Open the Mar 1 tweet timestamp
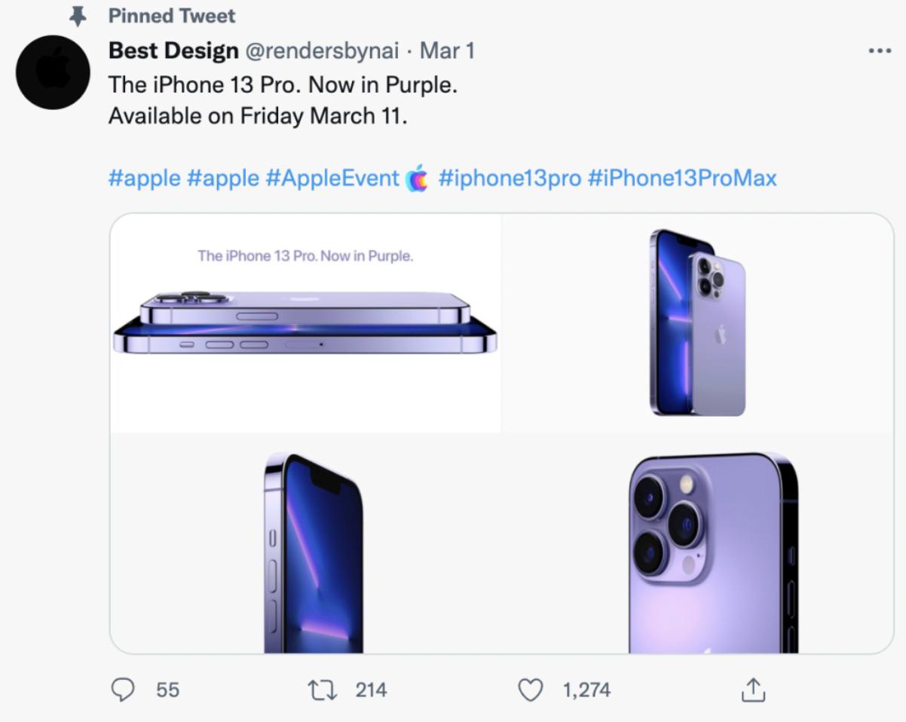This screenshot has height=722, width=906. click(447, 51)
